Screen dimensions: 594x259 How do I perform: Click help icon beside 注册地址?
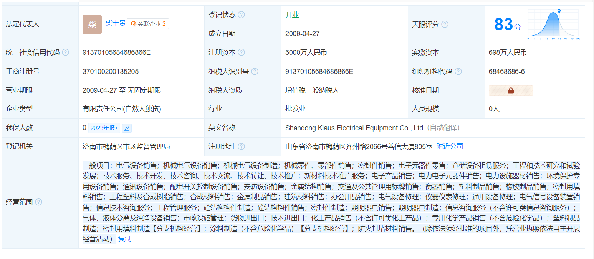coord(241,147)
